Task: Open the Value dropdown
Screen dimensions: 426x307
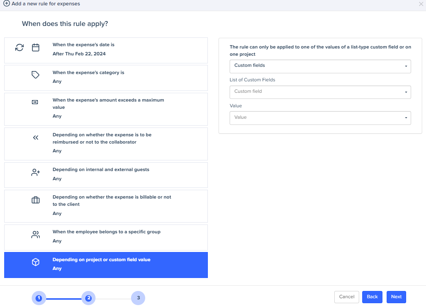Action: pos(320,118)
